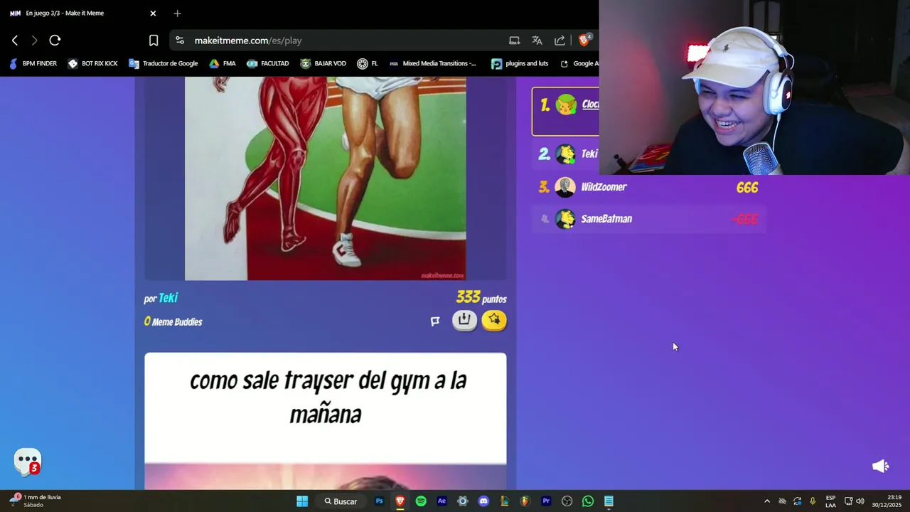The image size is (910, 512).
Task: Show hidden system tray icons
Action: [x=766, y=501]
